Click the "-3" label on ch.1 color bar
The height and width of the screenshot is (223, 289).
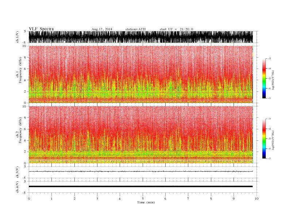[269, 59]
